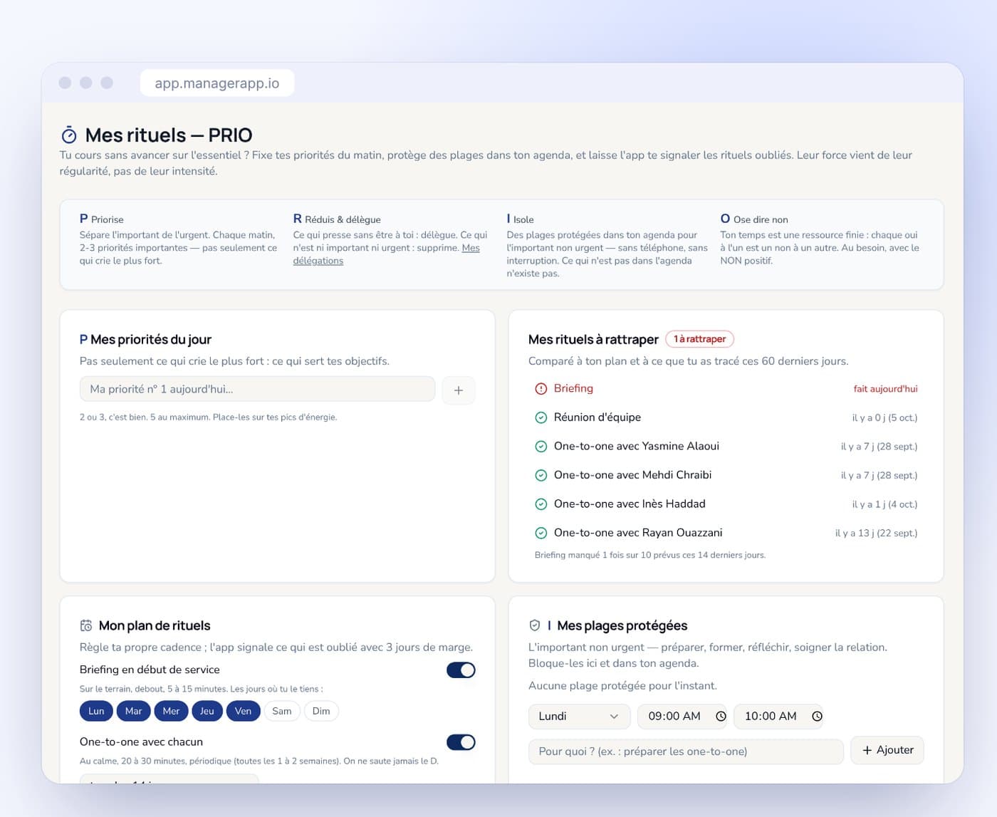This screenshot has width=997, height=817.
Task: Click the plus icon to add a priority
Action: [x=459, y=390]
